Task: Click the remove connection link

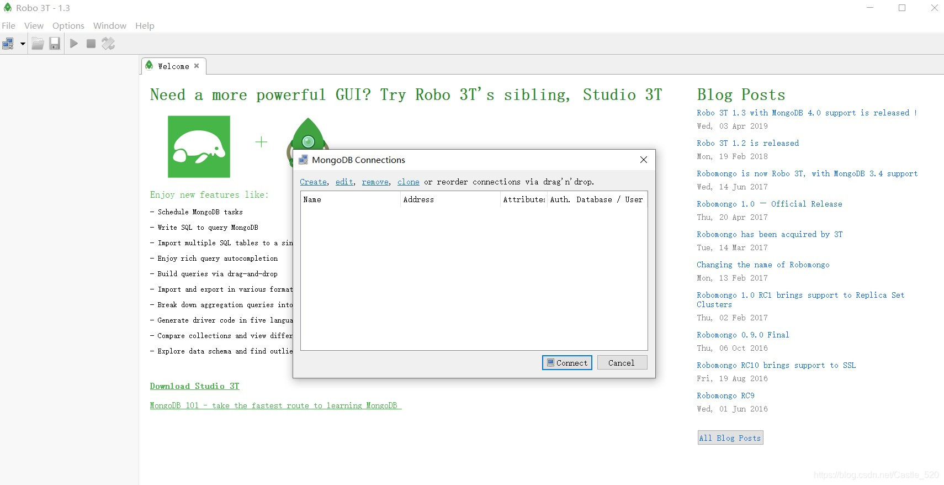Action: 375,182
